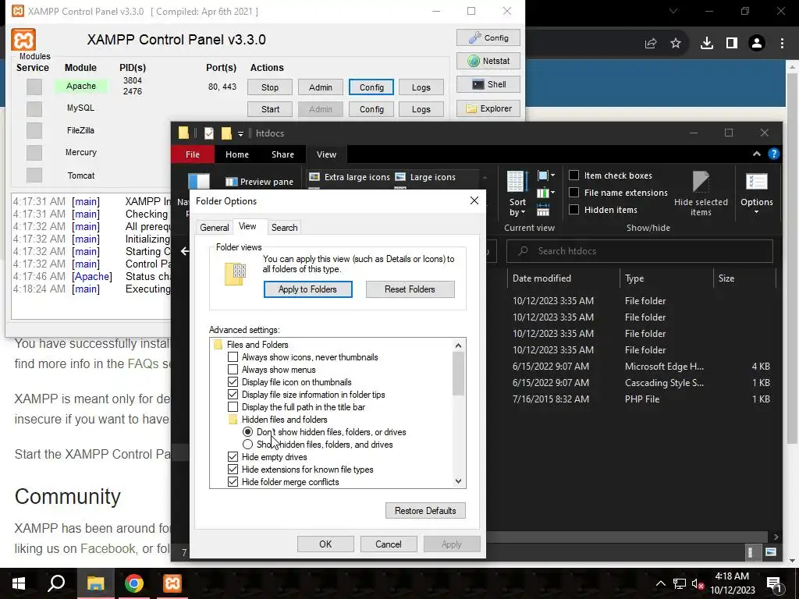The image size is (799, 599).
Task: Click the muted volume tray icon
Action: 698,583
